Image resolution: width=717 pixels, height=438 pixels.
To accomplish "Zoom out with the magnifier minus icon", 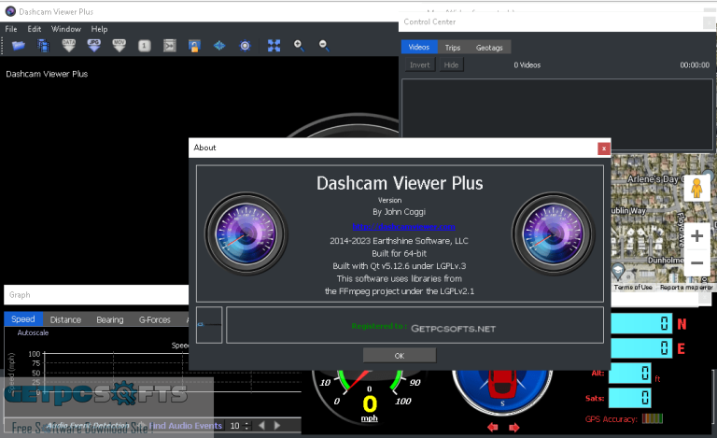I will [x=324, y=45].
